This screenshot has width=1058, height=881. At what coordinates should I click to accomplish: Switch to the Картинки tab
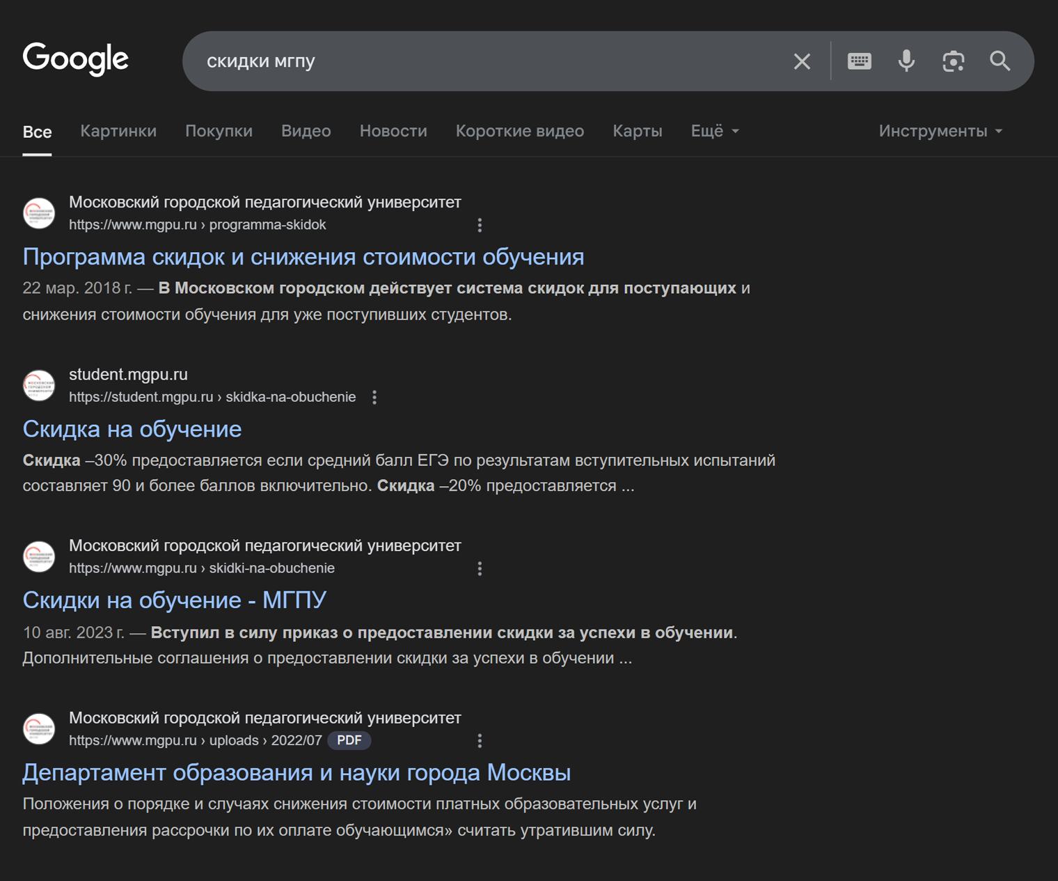[118, 131]
